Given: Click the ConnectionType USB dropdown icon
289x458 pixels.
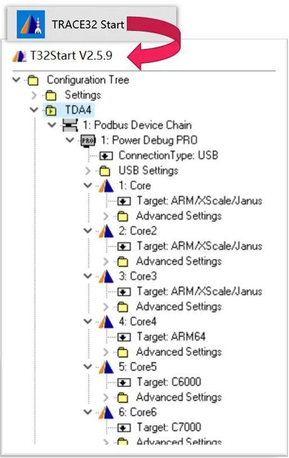Looking at the screenshot, I should [x=106, y=156].
